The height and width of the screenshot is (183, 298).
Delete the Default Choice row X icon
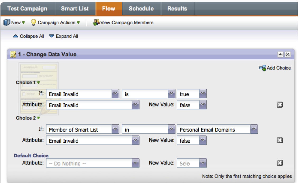[x=280, y=163]
